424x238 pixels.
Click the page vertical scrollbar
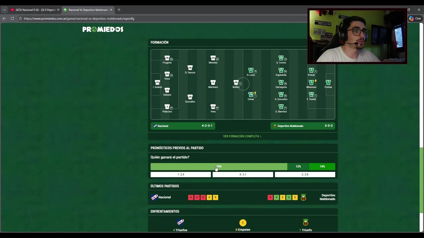click(421, 180)
